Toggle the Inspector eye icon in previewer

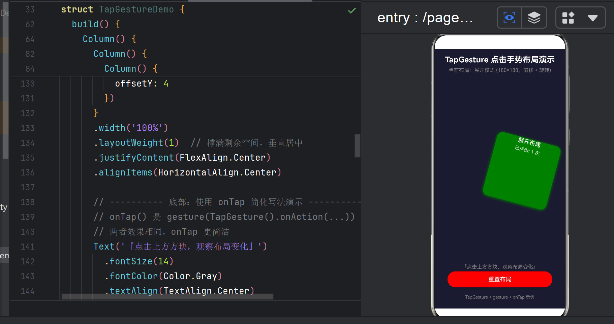(x=509, y=18)
